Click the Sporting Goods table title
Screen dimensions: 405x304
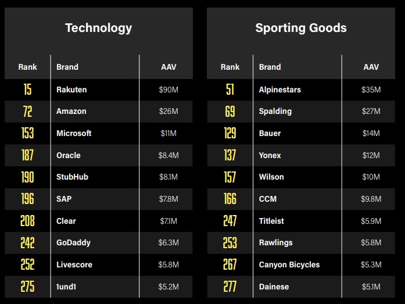pyautogui.click(x=300, y=28)
